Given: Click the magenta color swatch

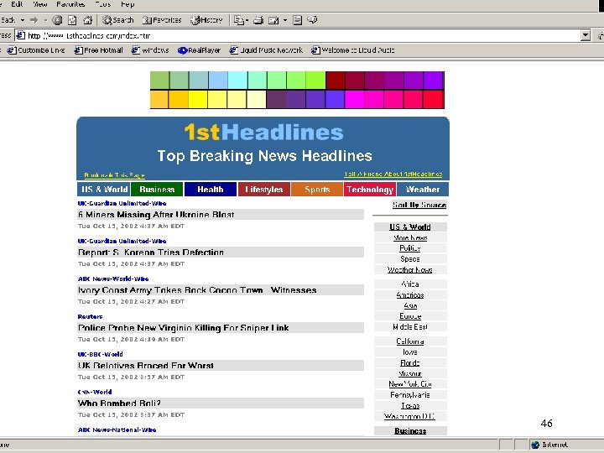Looking at the screenshot, I should pos(354,99).
